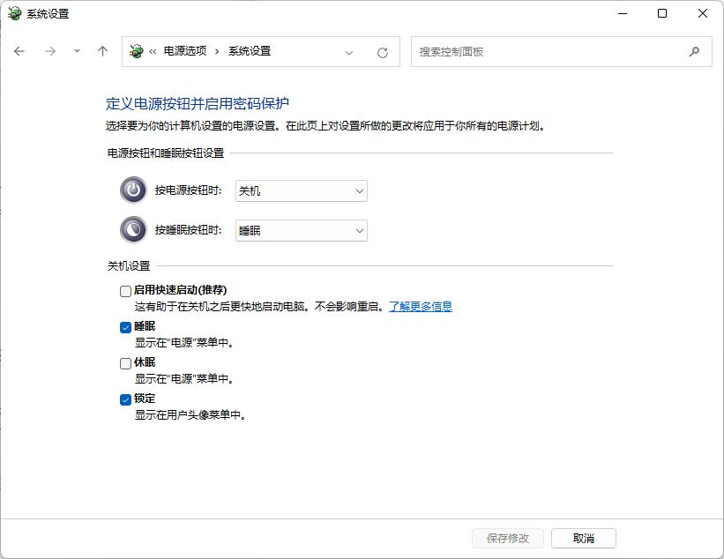Click the search magnifier icon
This screenshot has width=724, height=559.
point(694,52)
